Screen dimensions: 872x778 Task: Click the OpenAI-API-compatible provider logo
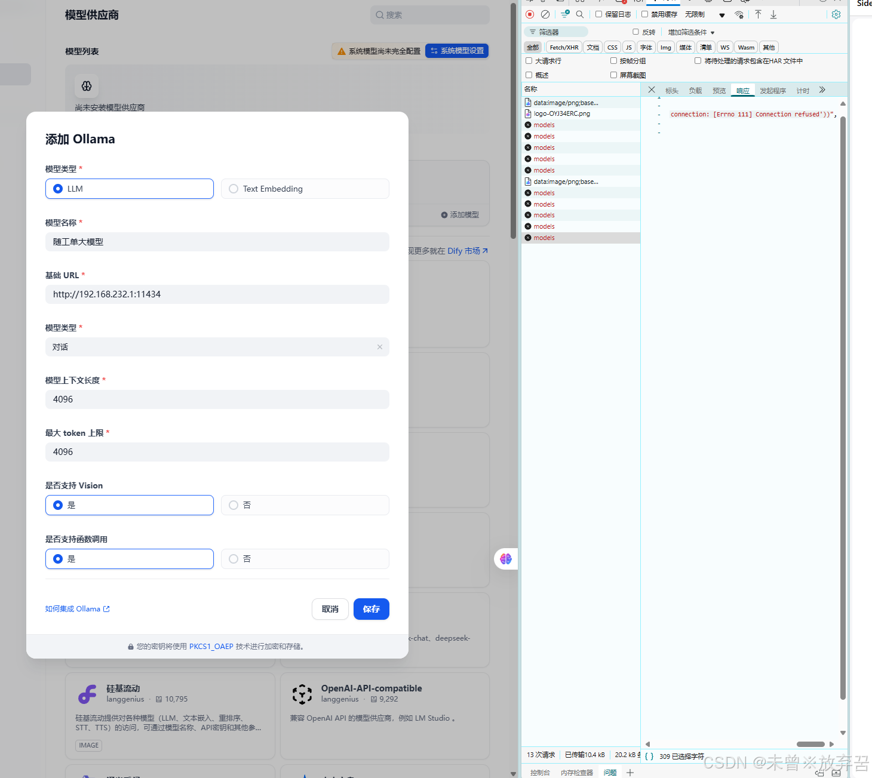click(302, 694)
